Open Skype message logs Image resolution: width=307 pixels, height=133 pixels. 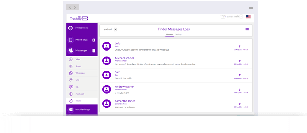82,66
